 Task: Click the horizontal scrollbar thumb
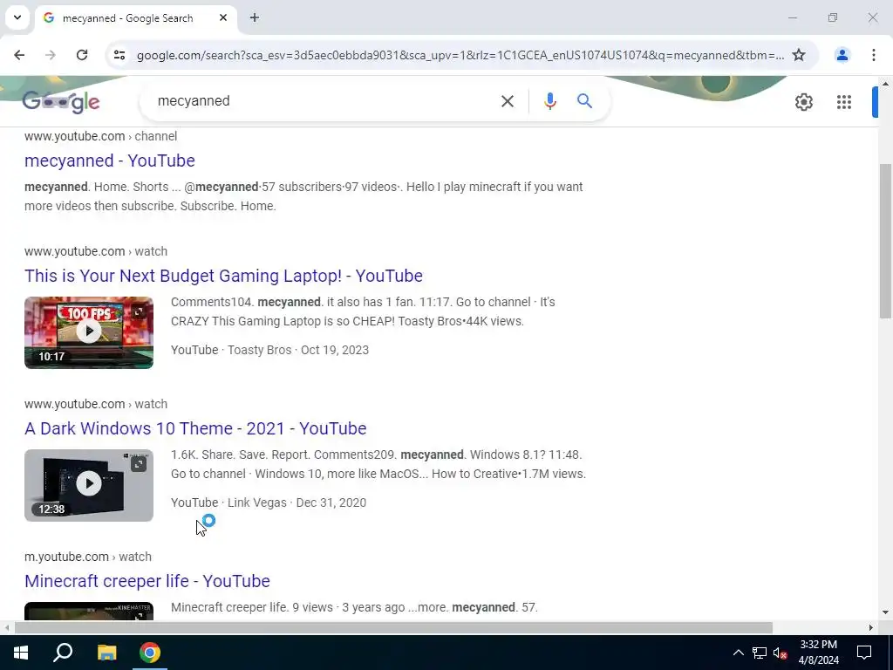pyautogui.click(x=393, y=628)
